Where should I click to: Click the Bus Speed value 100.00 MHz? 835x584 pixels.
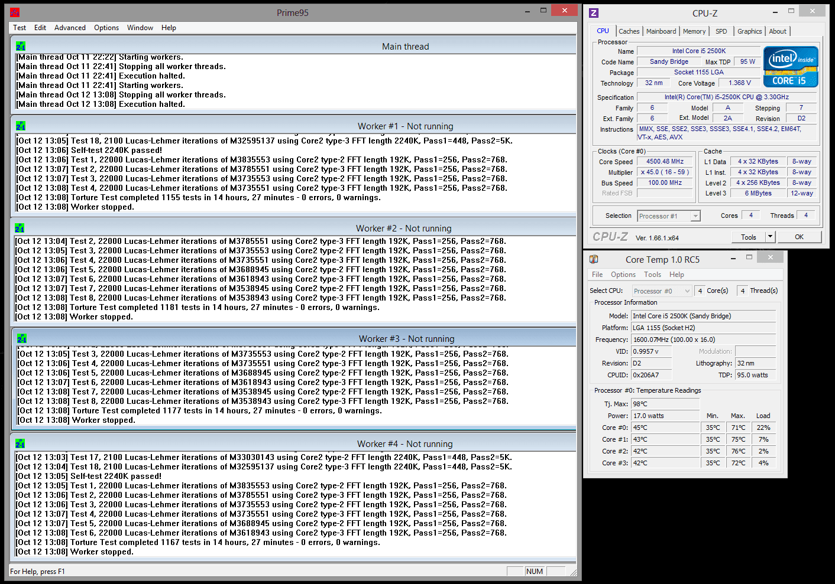pos(665,182)
